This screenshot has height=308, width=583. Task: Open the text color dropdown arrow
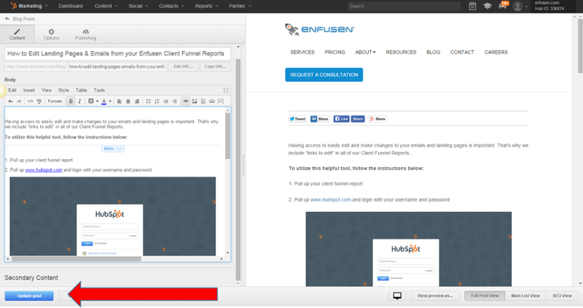point(110,101)
